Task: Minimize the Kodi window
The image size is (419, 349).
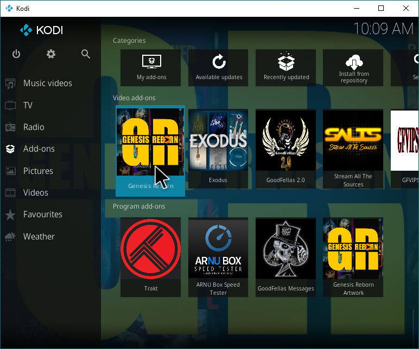Action: tap(357, 8)
